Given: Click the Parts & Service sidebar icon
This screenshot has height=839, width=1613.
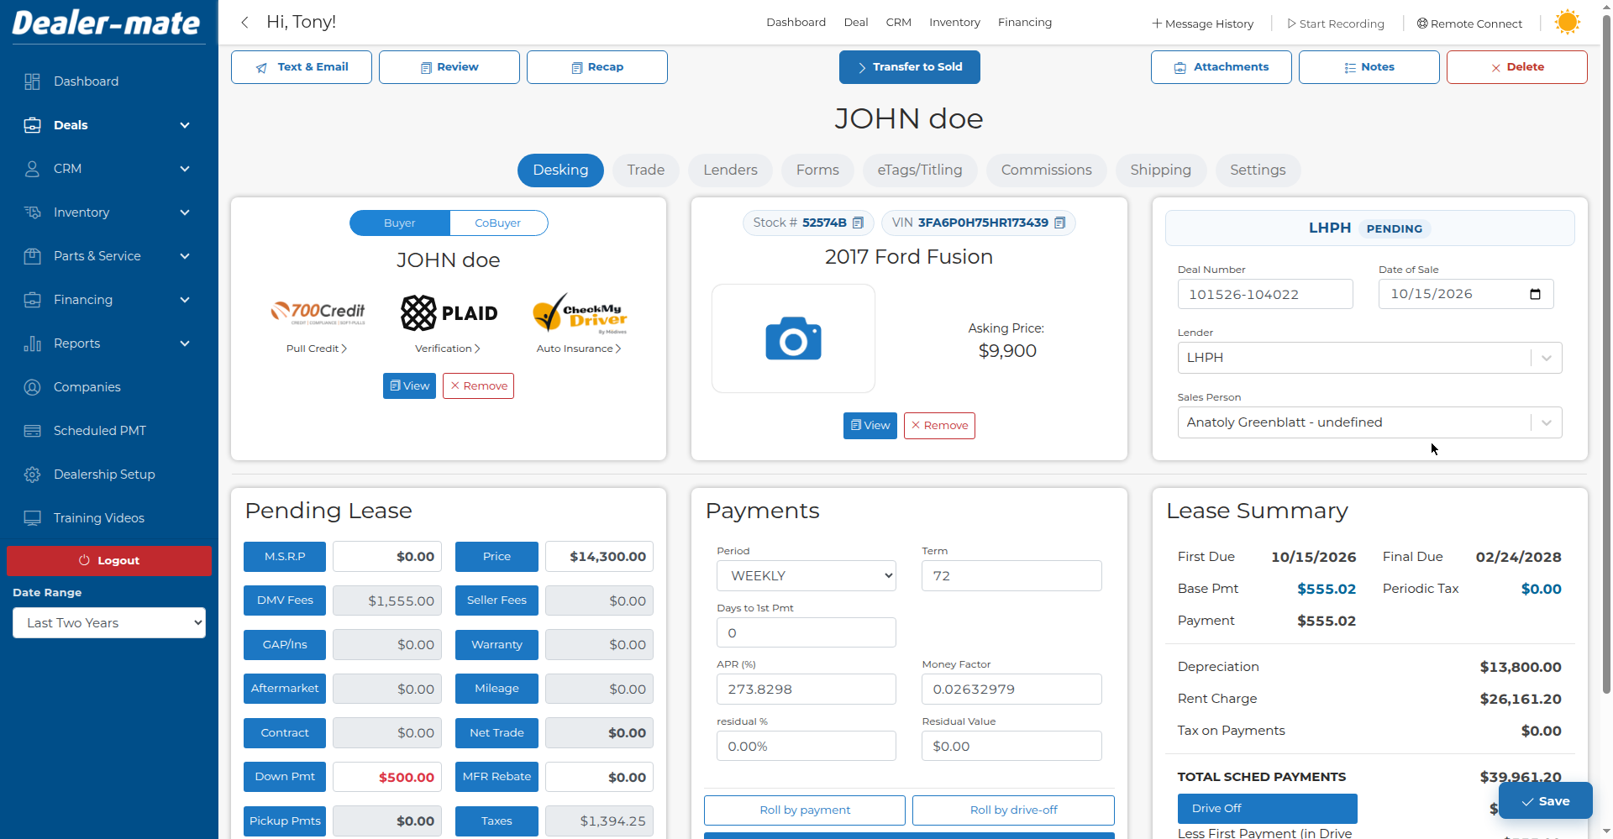Looking at the screenshot, I should tap(32, 256).
